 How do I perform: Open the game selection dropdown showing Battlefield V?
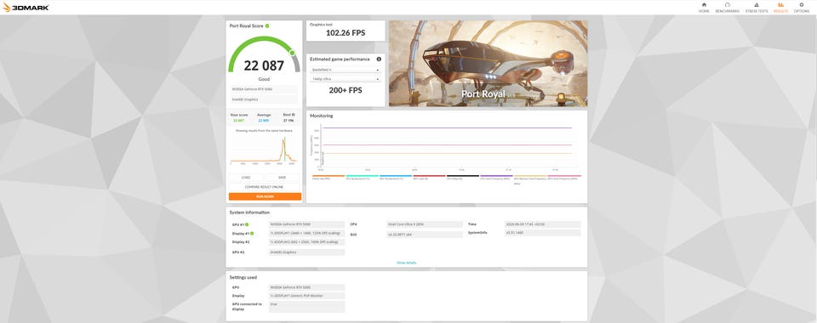click(x=345, y=70)
